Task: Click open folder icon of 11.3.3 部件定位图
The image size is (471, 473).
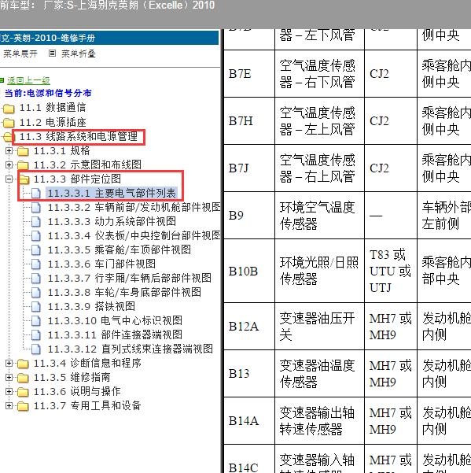Action: (x=24, y=179)
